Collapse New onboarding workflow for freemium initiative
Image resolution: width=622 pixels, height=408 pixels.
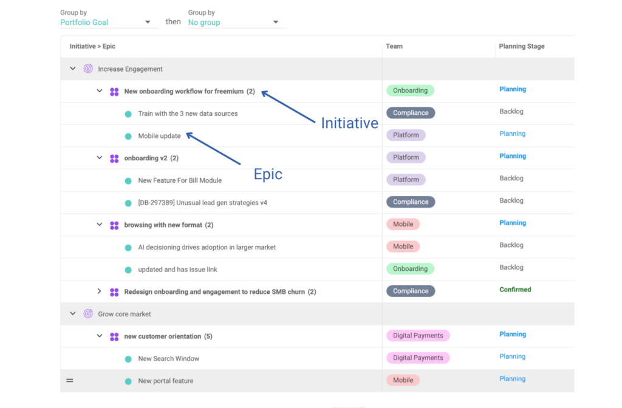pos(99,91)
